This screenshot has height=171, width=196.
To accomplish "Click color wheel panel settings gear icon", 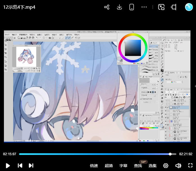I will (147, 63).
